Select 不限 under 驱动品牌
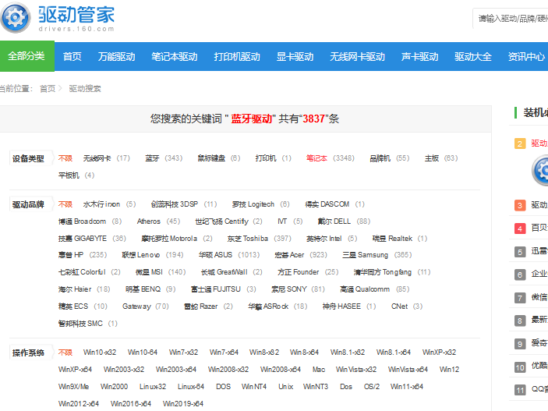 65,204
